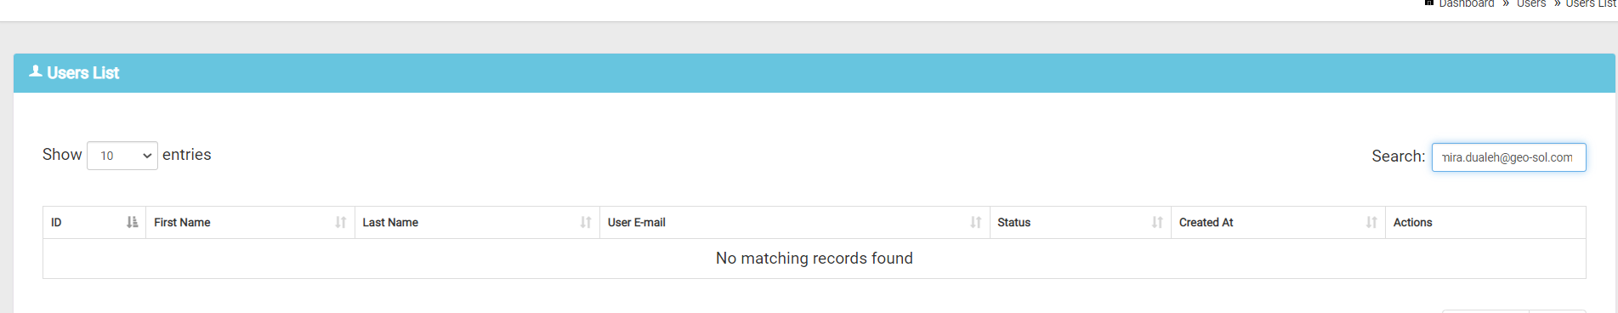Click sort icon beside First Name header
Screen dimensions: 1618x313
pos(340,222)
